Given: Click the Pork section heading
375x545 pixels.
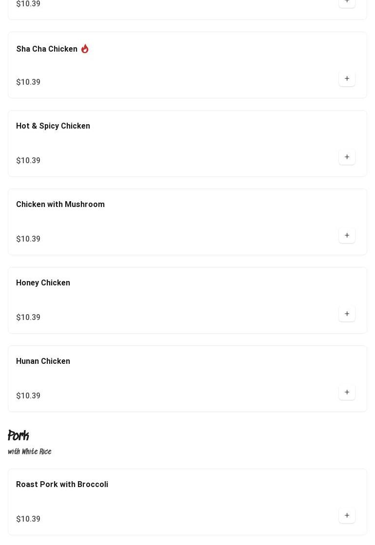Looking at the screenshot, I should tap(19, 435).
